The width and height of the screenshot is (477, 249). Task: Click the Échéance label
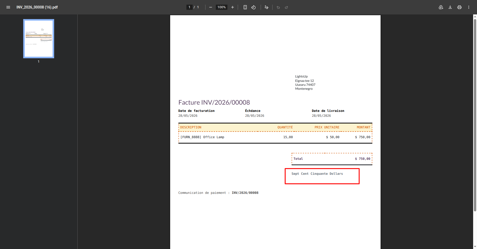pyautogui.click(x=253, y=111)
